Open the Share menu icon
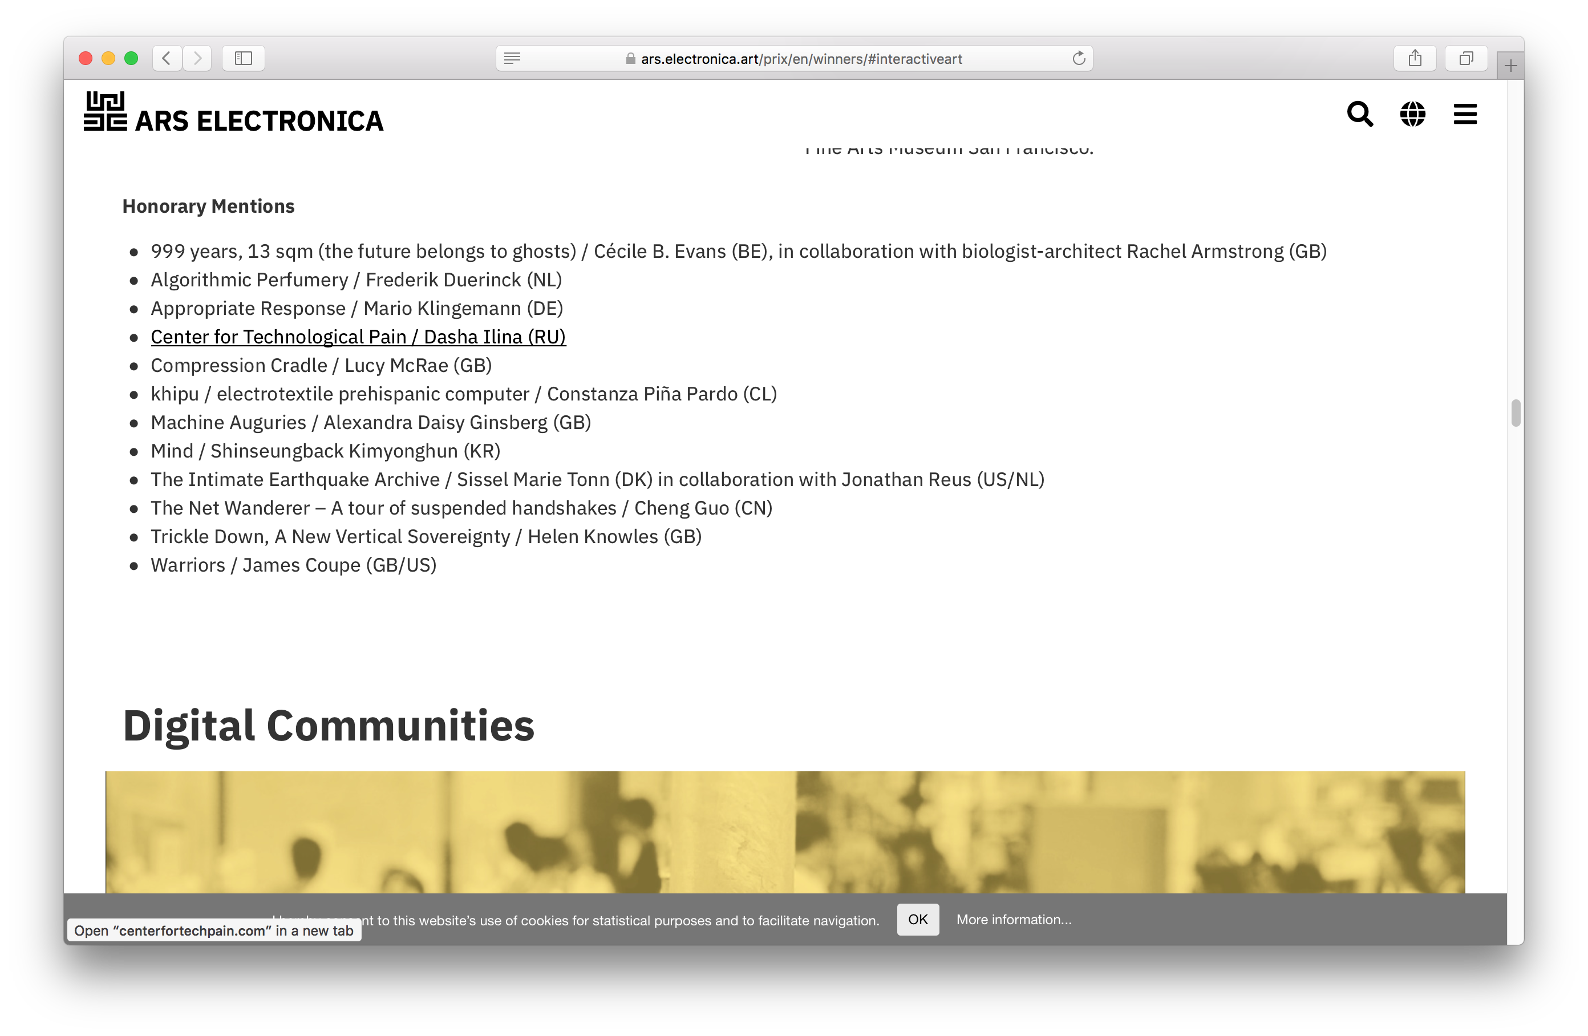 tap(1415, 59)
